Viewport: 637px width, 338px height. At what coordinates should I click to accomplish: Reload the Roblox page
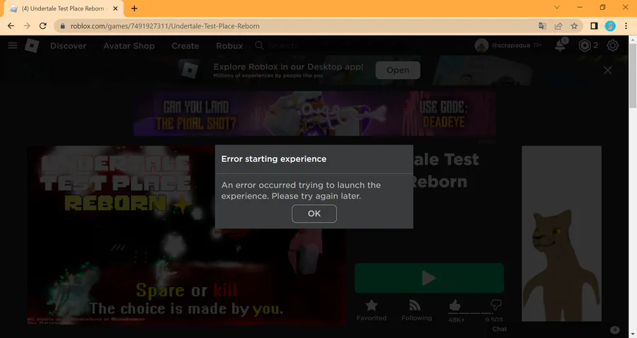point(42,26)
